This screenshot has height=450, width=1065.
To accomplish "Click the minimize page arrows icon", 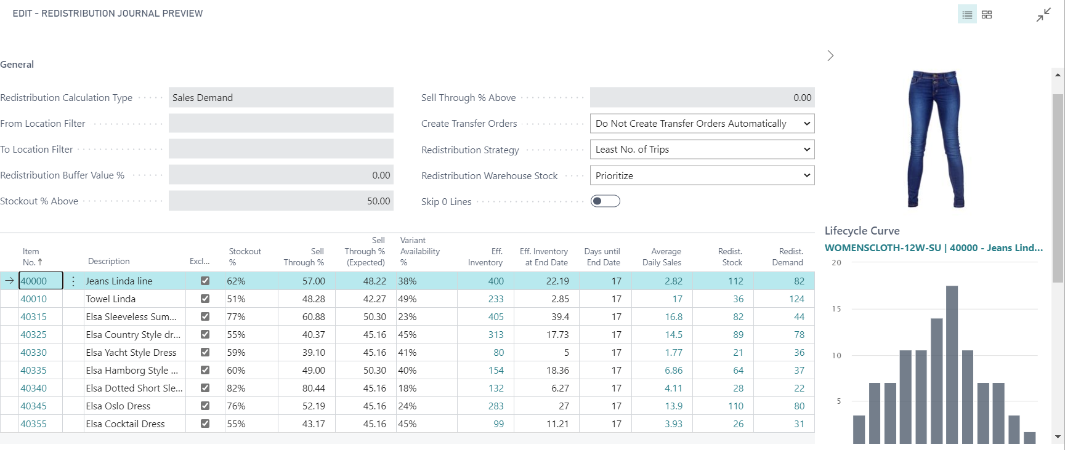I will [1043, 15].
